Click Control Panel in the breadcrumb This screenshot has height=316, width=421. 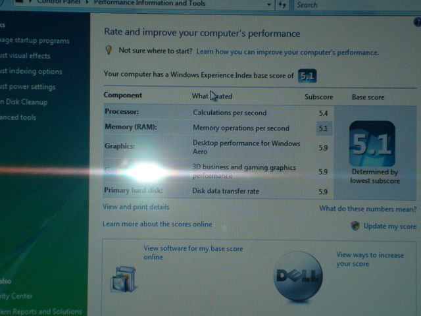coord(59,2)
